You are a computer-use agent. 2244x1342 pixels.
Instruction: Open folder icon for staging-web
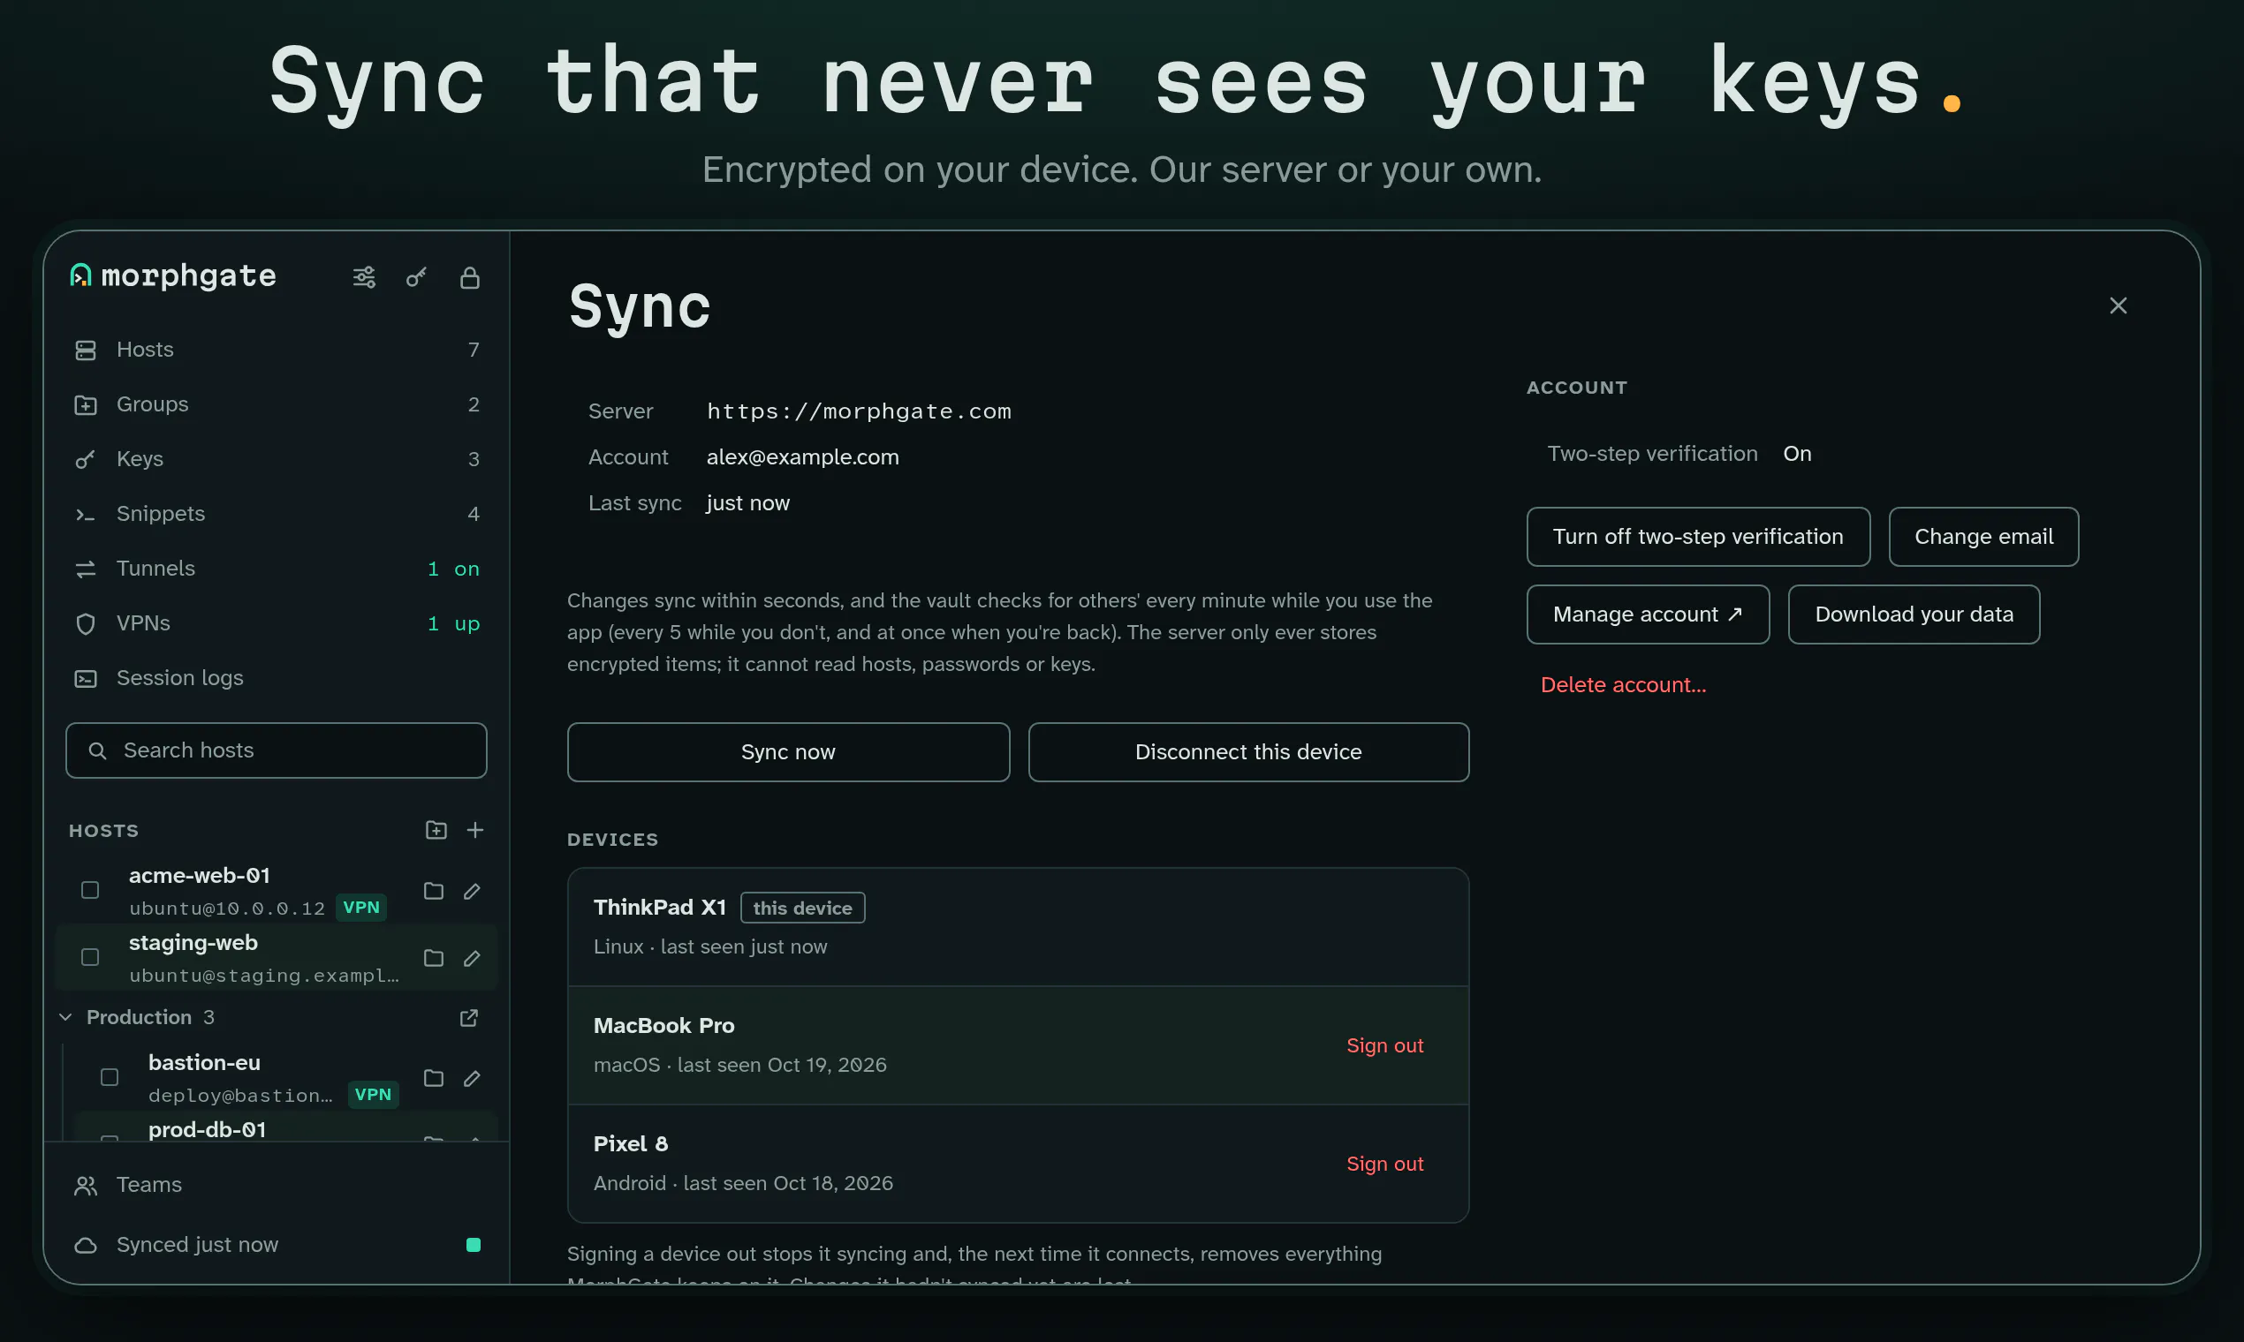[x=434, y=958]
